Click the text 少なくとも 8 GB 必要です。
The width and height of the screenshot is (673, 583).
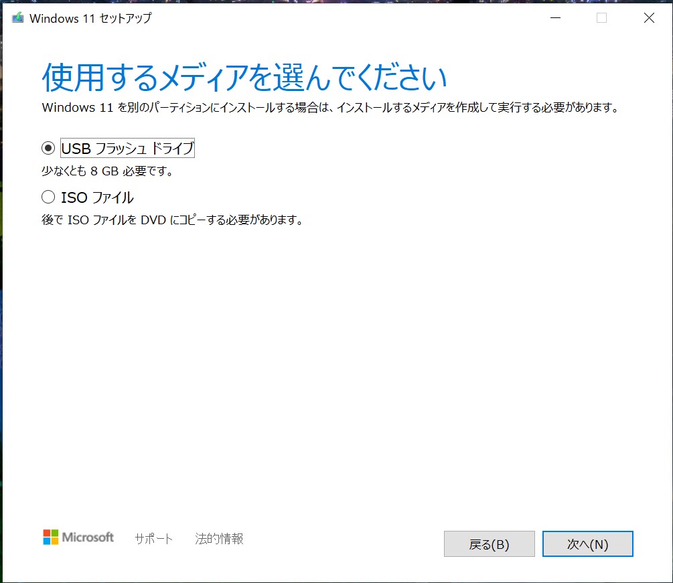point(108,171)
